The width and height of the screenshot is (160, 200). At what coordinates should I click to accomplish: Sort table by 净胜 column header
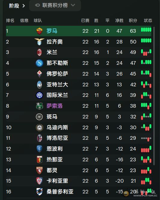(x=119, y=20)
